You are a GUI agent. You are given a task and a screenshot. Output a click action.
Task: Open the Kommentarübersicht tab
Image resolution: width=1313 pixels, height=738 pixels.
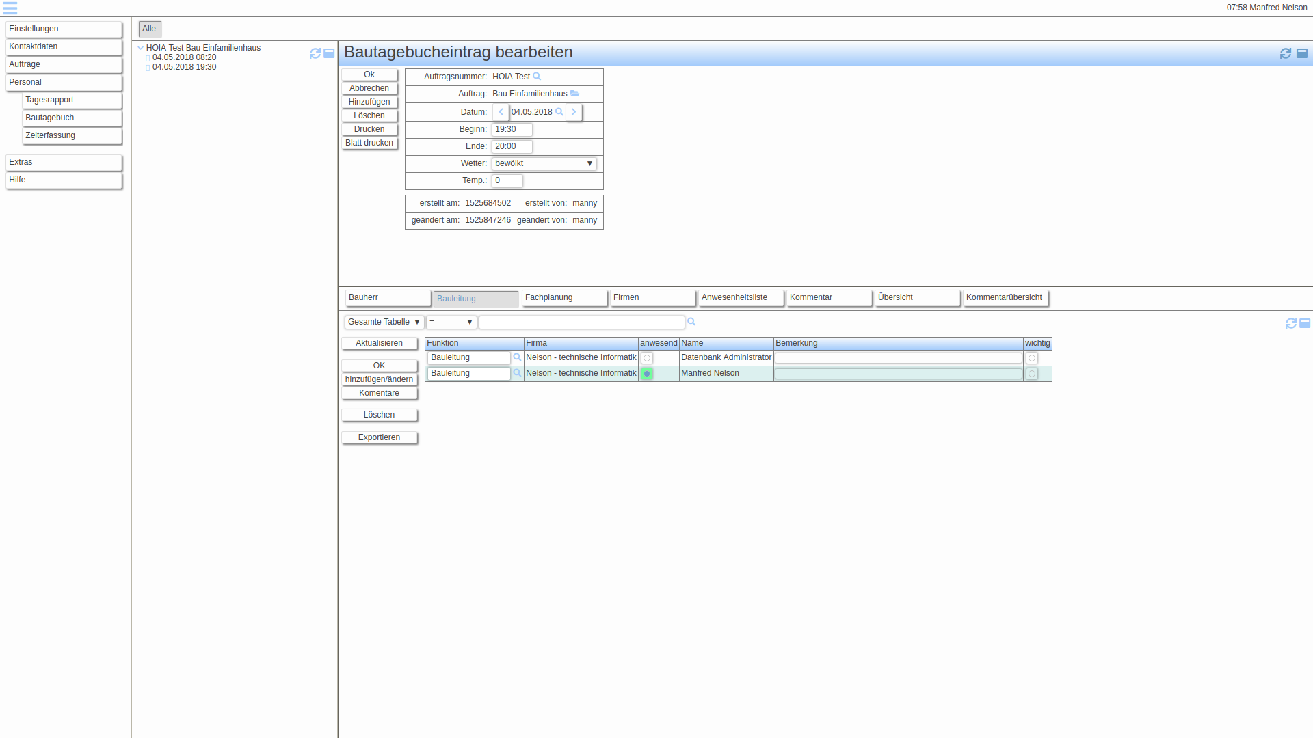[1005, 298]
